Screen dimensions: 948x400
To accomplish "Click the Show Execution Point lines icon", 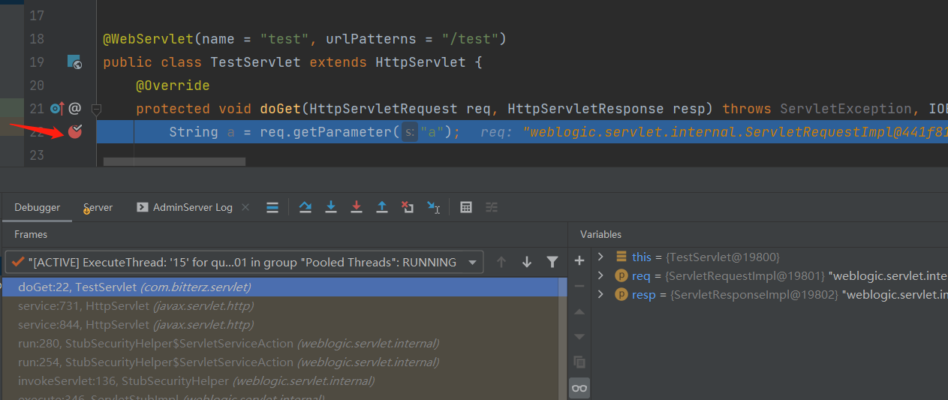I will click(272, 207).
